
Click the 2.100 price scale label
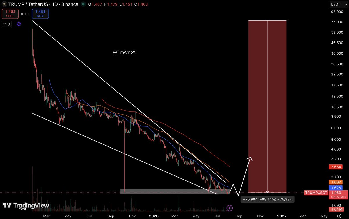pos(335,177)
